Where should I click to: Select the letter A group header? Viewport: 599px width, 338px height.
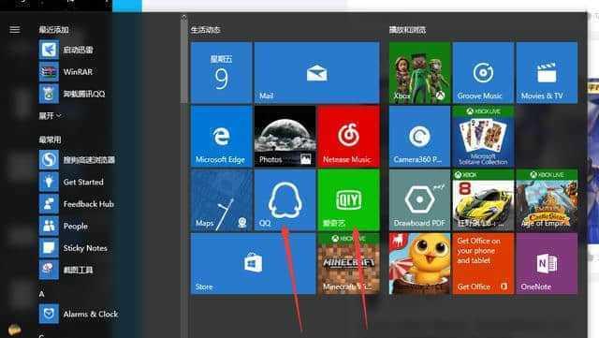tap(41, 294)
